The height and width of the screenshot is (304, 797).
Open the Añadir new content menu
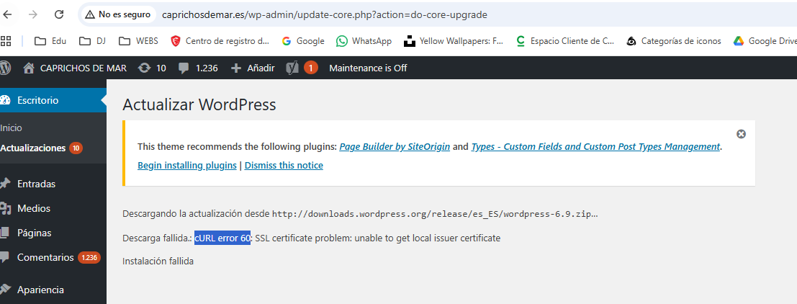pyautogui.click(x=253, y=68)
